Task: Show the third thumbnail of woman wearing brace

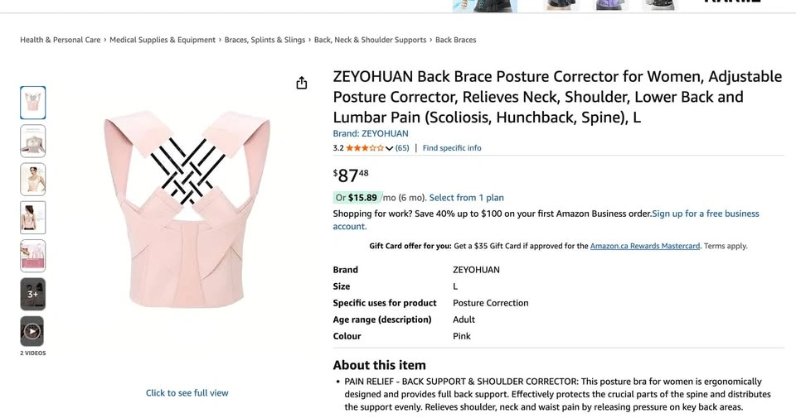Action: click(x=32, y=179)
